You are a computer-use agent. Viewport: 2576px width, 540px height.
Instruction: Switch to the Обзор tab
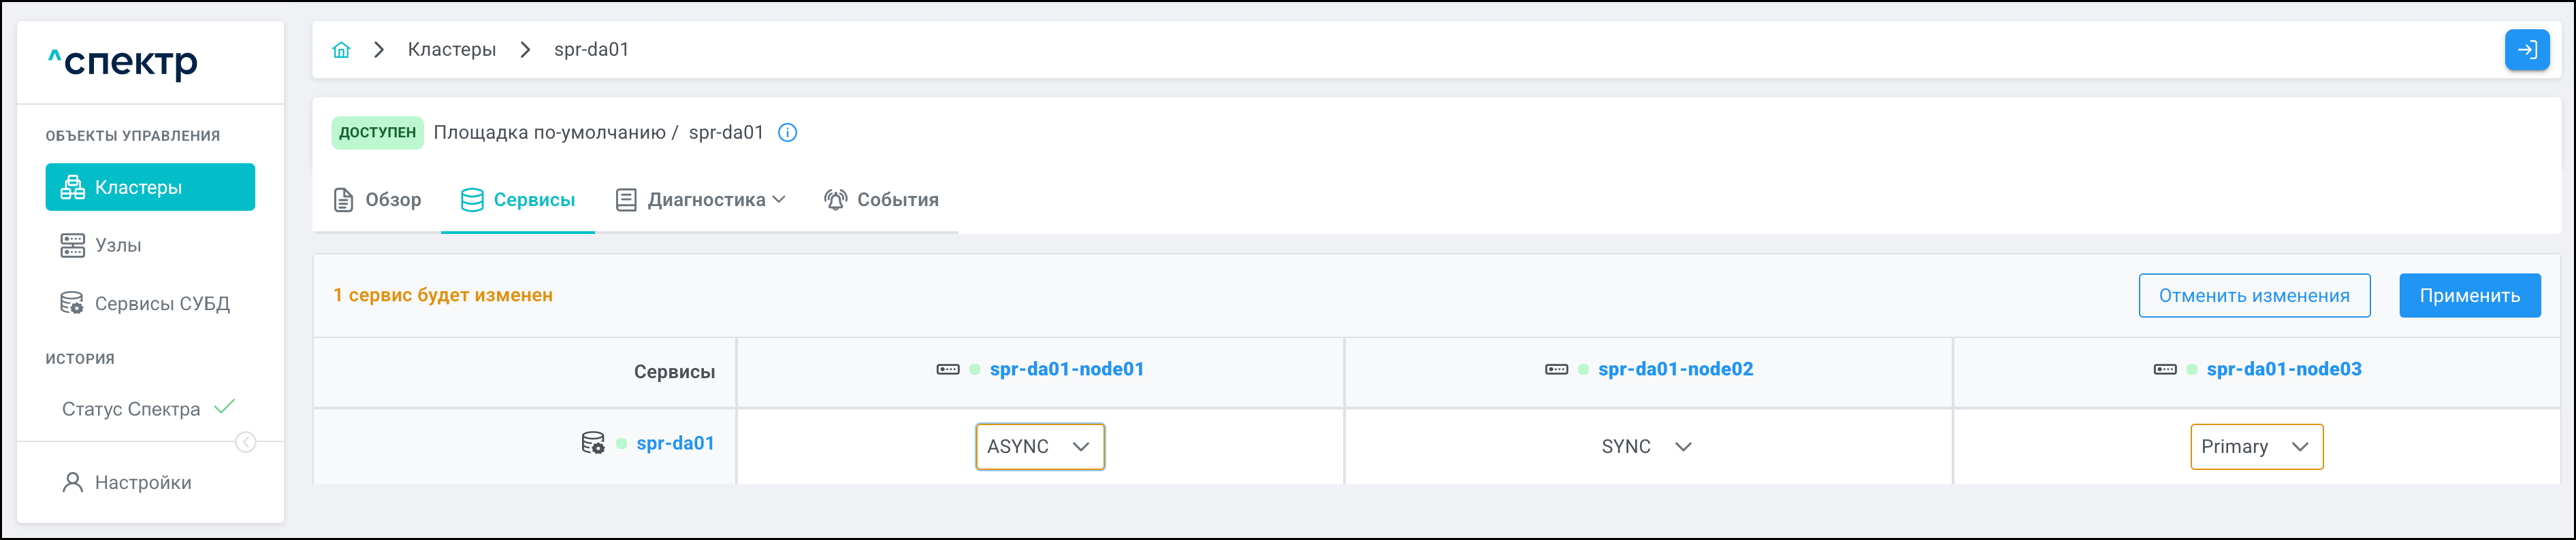(x=377, y=200)
